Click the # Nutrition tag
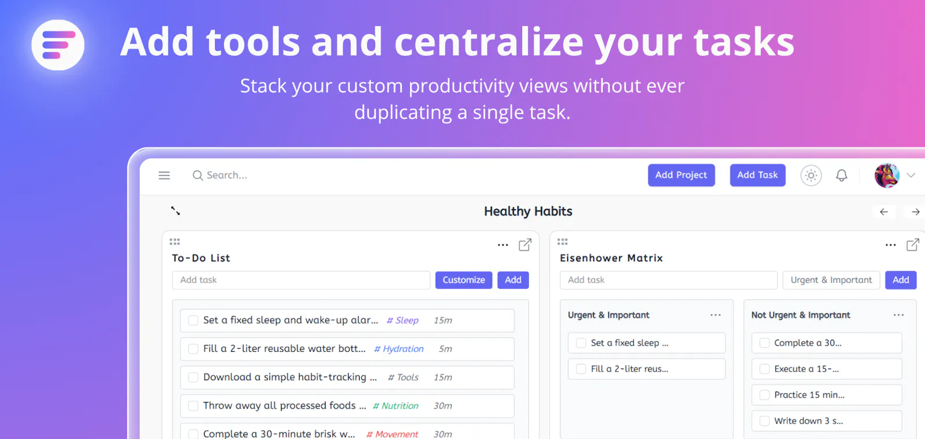 [x=395, y=406]
